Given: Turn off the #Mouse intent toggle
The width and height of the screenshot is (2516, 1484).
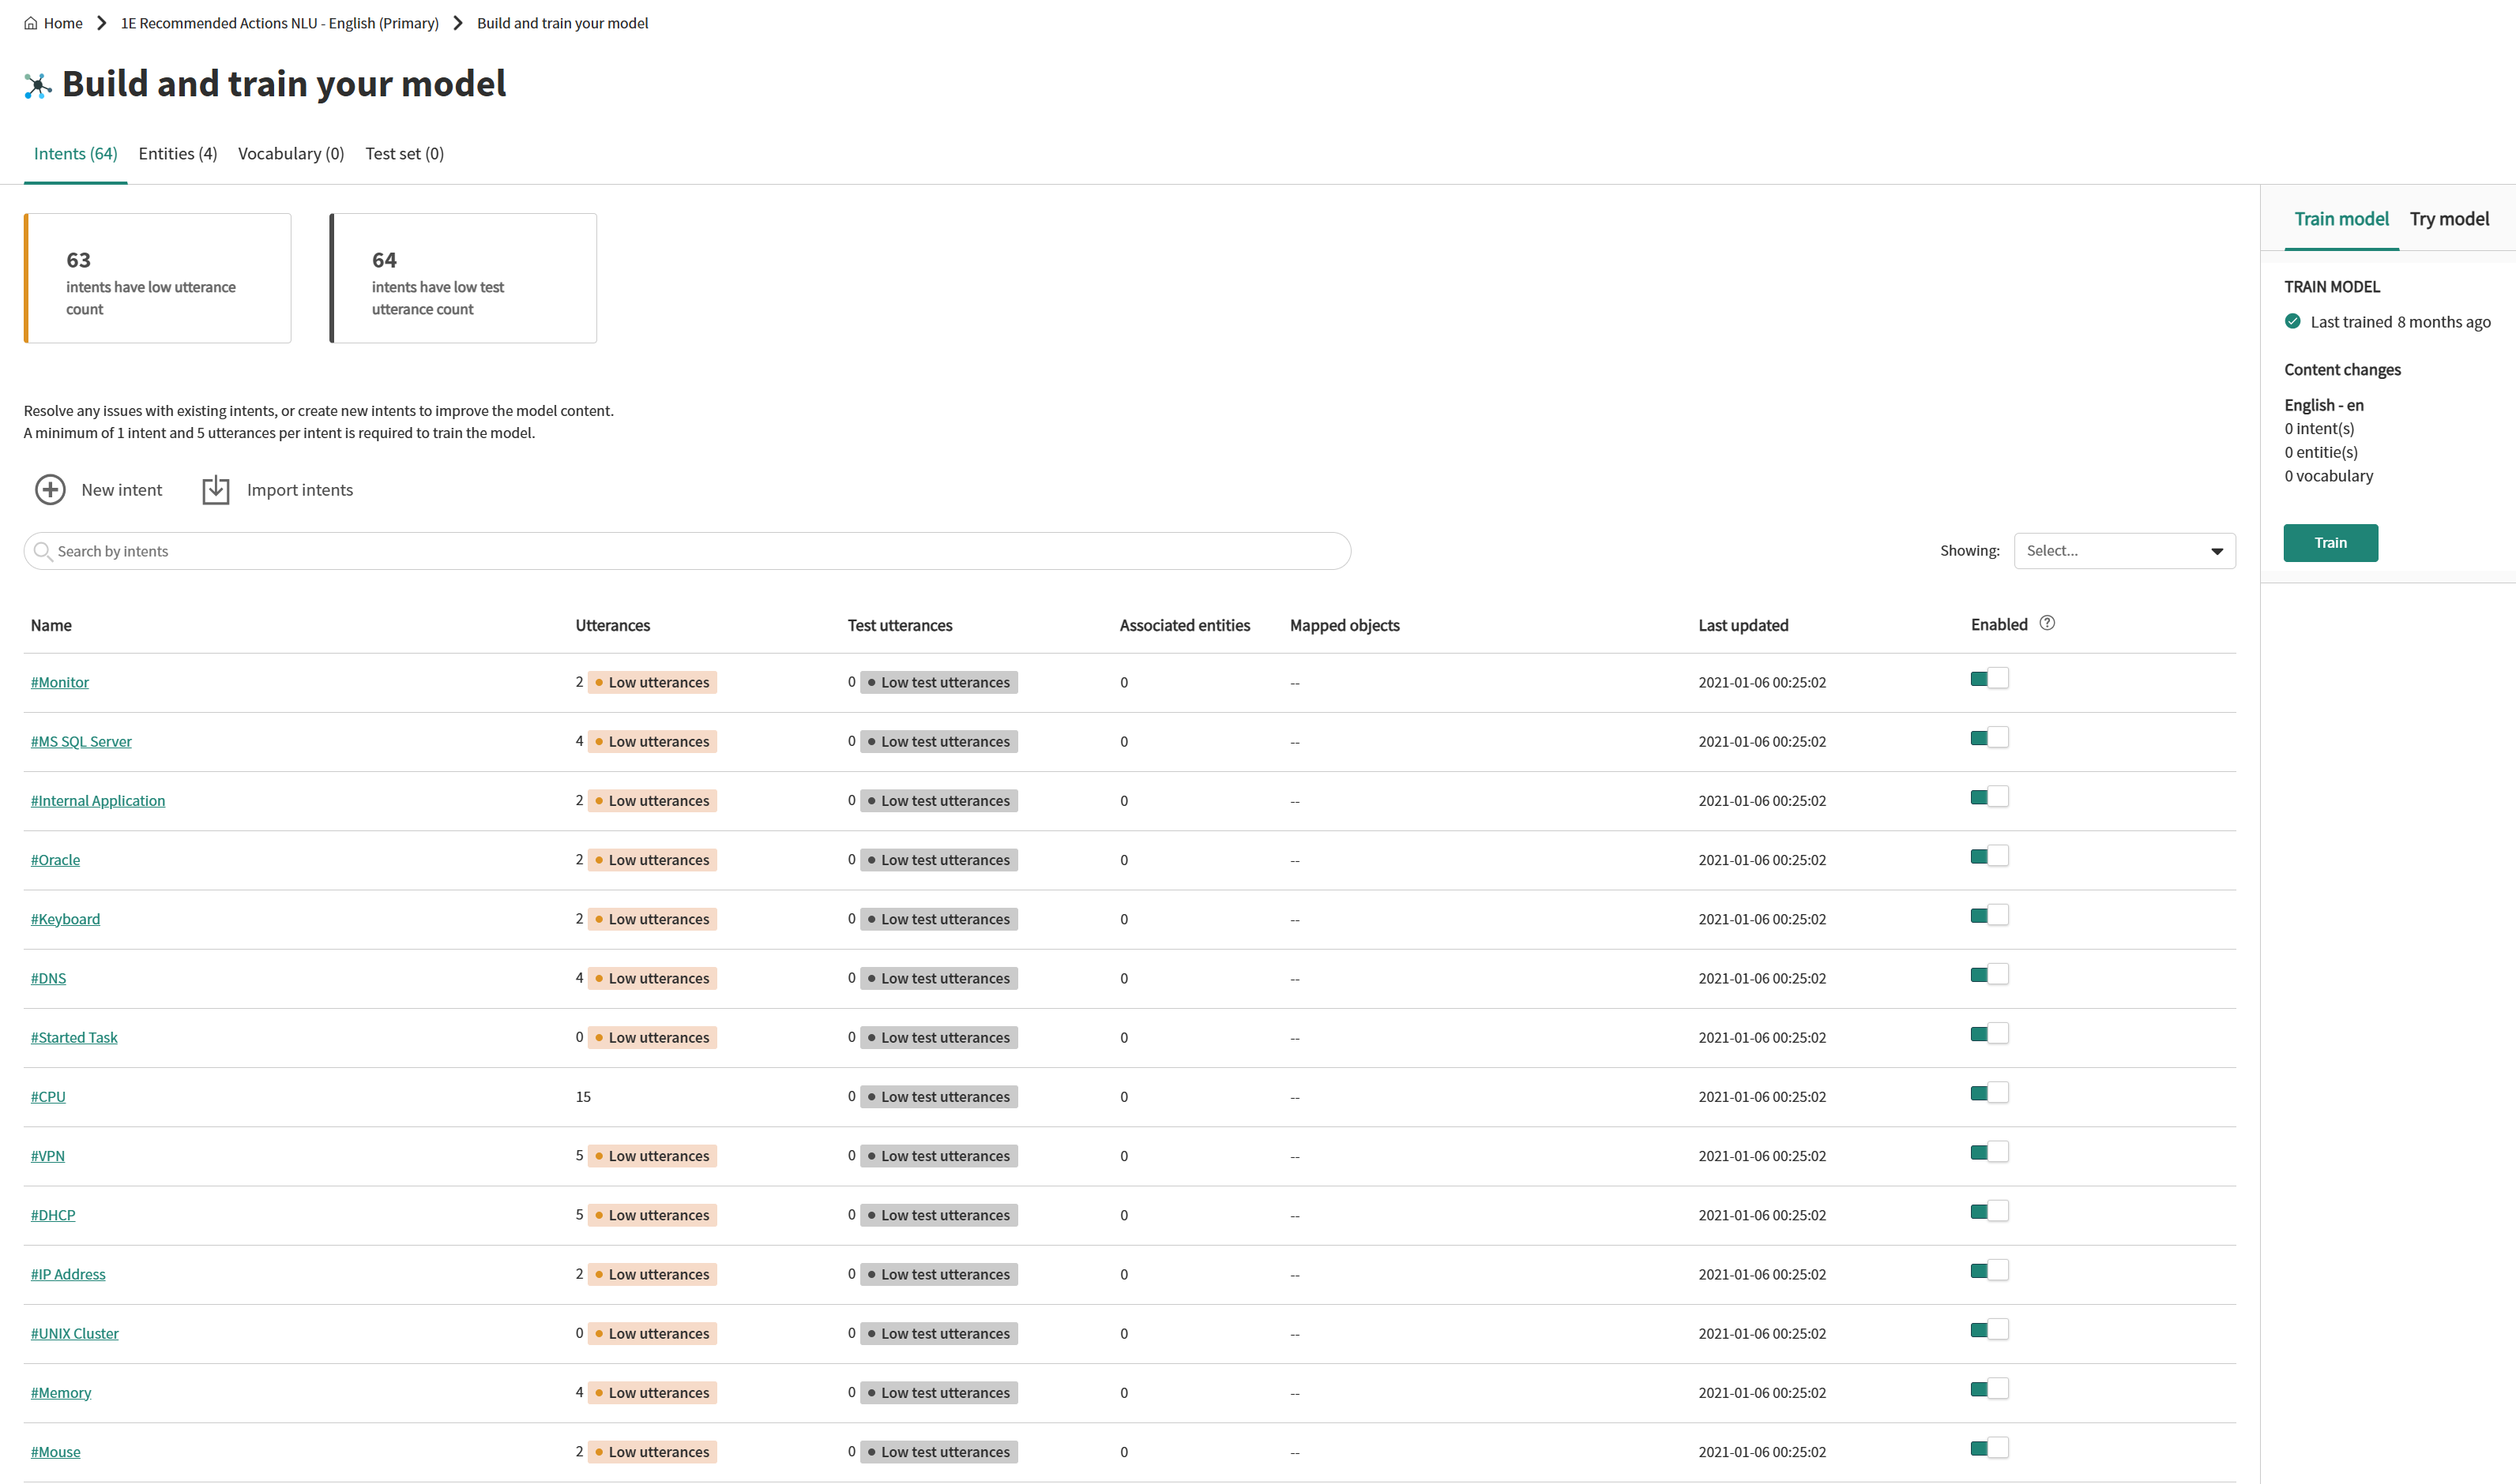Looking at the screenshot, I should 1988,1448.
